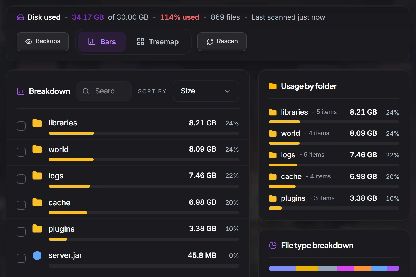Select the server.jar checkbox
The width and height of the screenshot is (416, 277).
(21, 258)
